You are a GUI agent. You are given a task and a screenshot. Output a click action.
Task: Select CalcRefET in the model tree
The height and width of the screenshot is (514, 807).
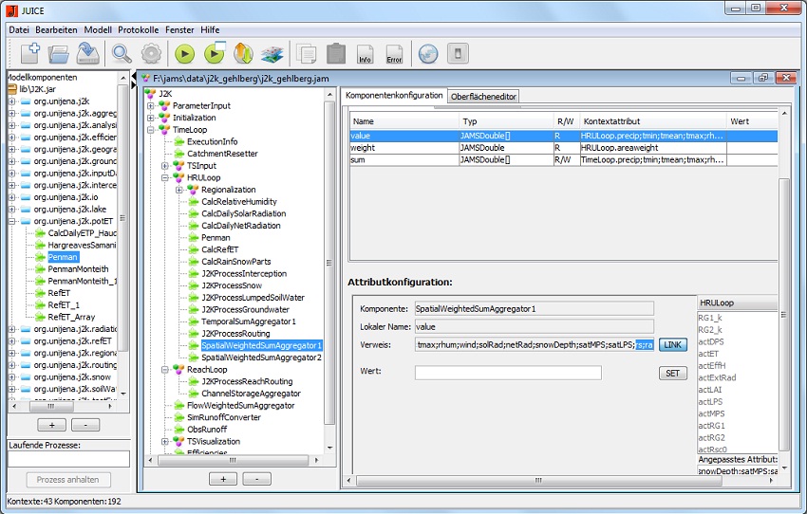tap(222, 249)
